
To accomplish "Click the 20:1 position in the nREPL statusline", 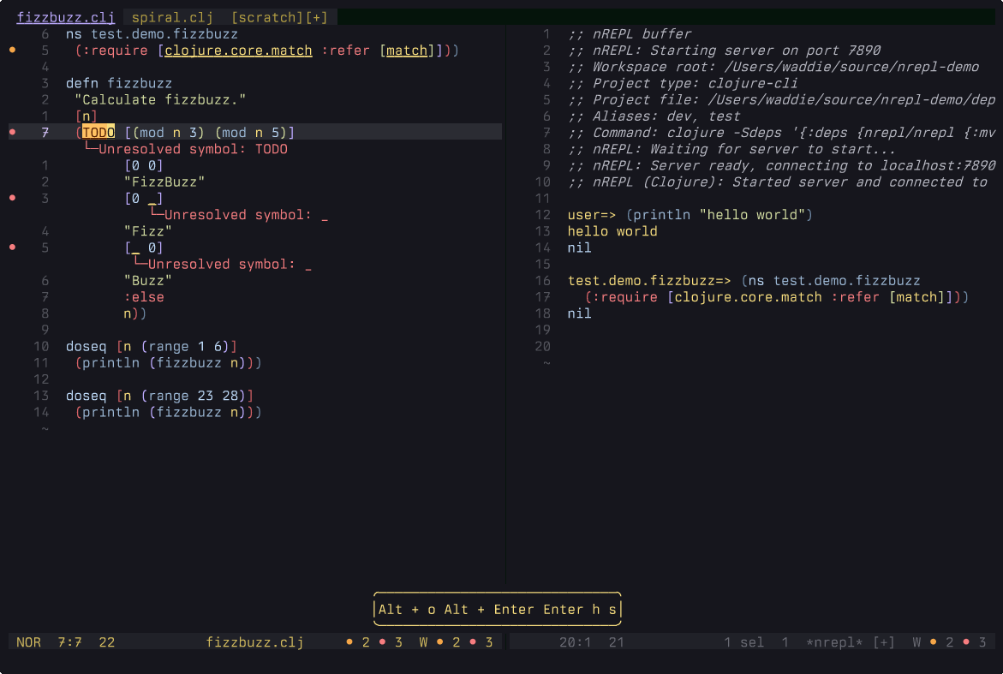I will [575, 642].
